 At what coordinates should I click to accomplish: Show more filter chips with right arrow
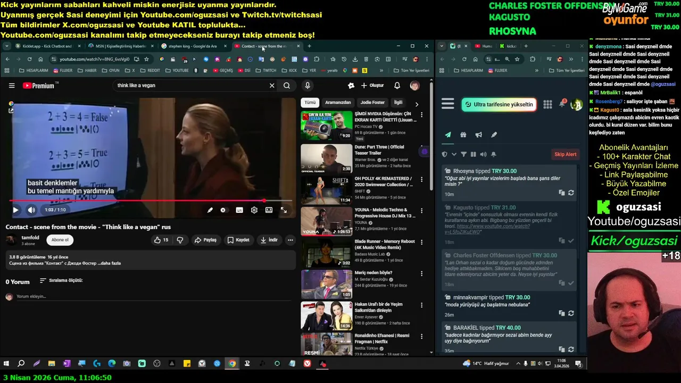417,104
